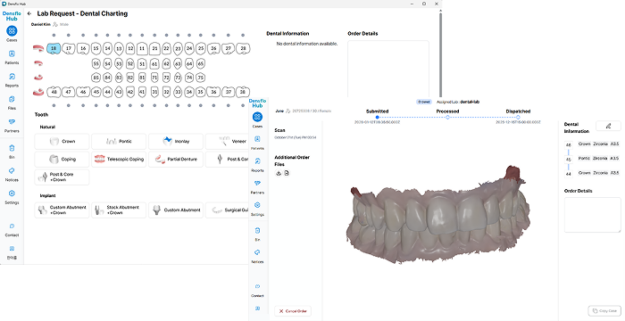Choose the Crown restoration type under Natural
Viewport: 625px width, 321px height.
click(62, 142)
